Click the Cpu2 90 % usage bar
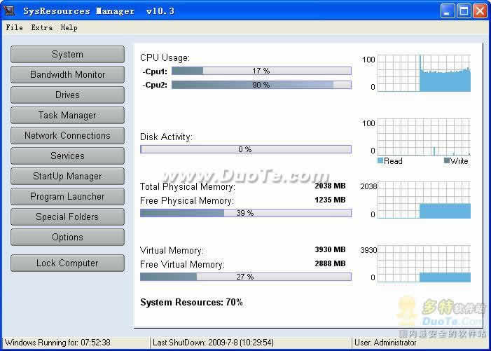Viewport: 491px width, 351px height. click(x=261, y=85)
